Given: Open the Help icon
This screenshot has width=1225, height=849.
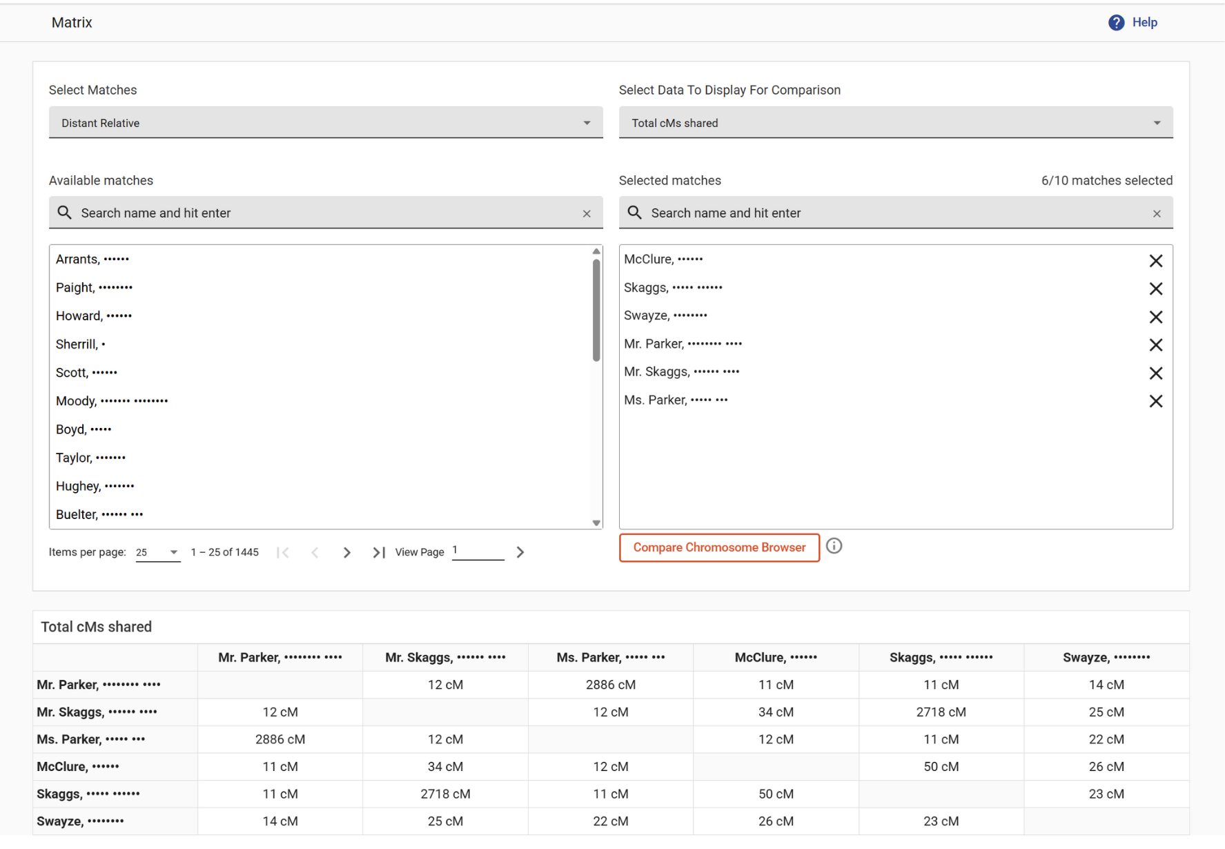Looking at the screenshot, I should point(1115,23).
